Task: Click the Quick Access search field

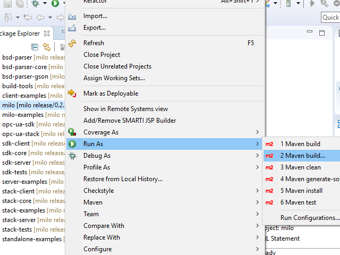Action: tap(330, 18)
